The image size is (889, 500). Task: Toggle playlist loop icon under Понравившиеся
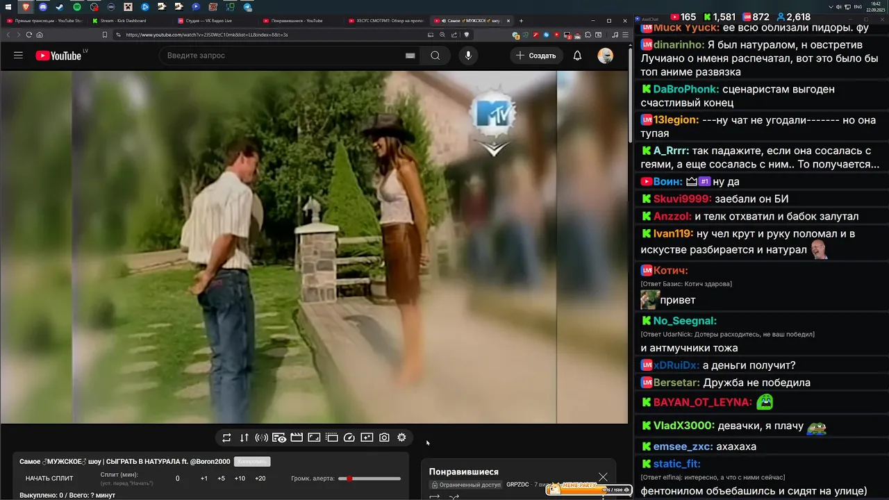click(435, 497)
